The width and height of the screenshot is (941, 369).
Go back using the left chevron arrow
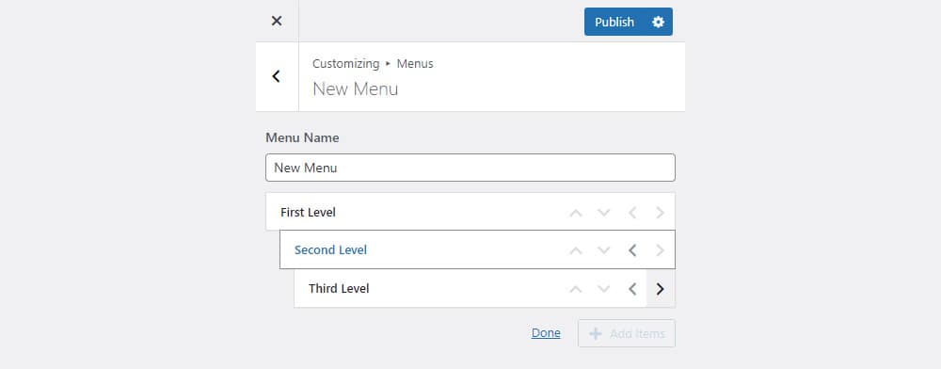point(277,76)
